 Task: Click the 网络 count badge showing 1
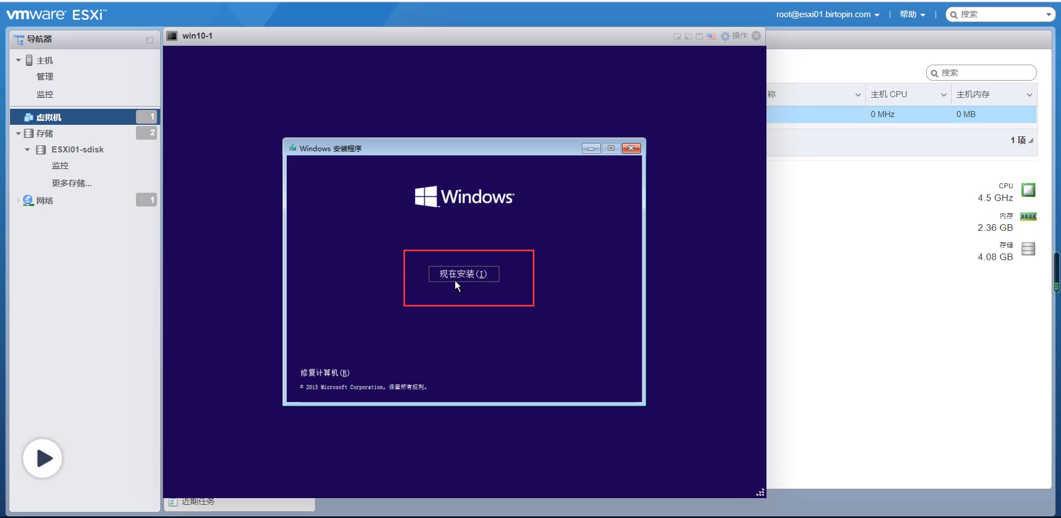146,200
